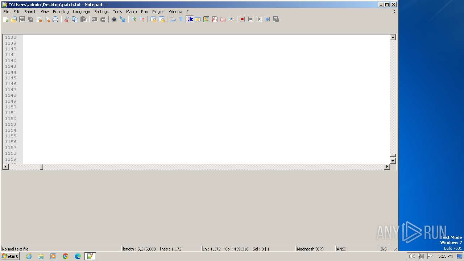The width and height of the screenshot is (464, 261).
Task: Save all open files
Action: 30,19
